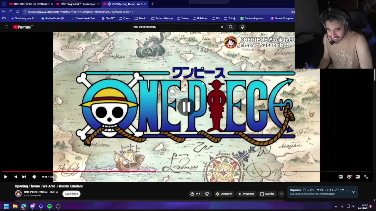Expand the Siguiente mix playlist chevron

(x=353, y=192)
